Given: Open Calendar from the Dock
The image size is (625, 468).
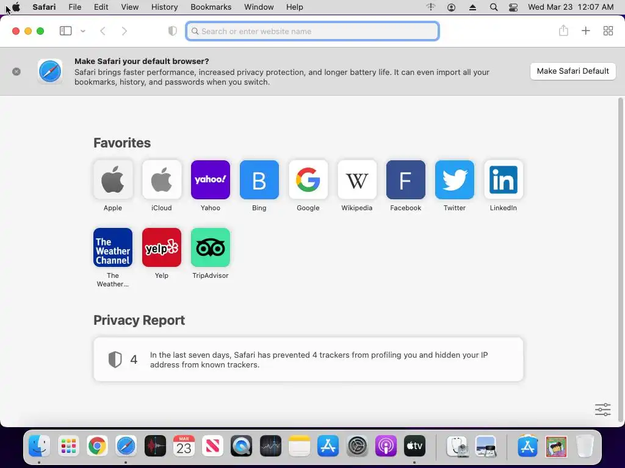Looking at the screenshot, I should coord(184,445).
